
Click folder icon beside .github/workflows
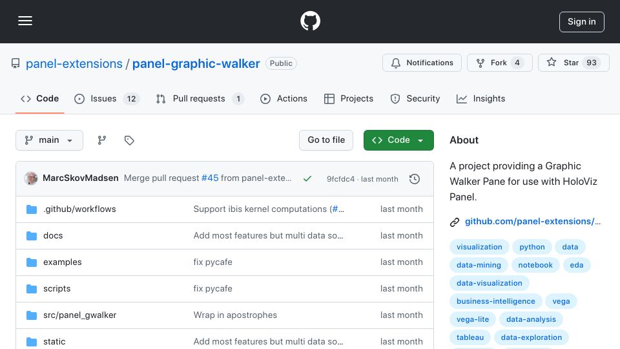tap(32, 209)
